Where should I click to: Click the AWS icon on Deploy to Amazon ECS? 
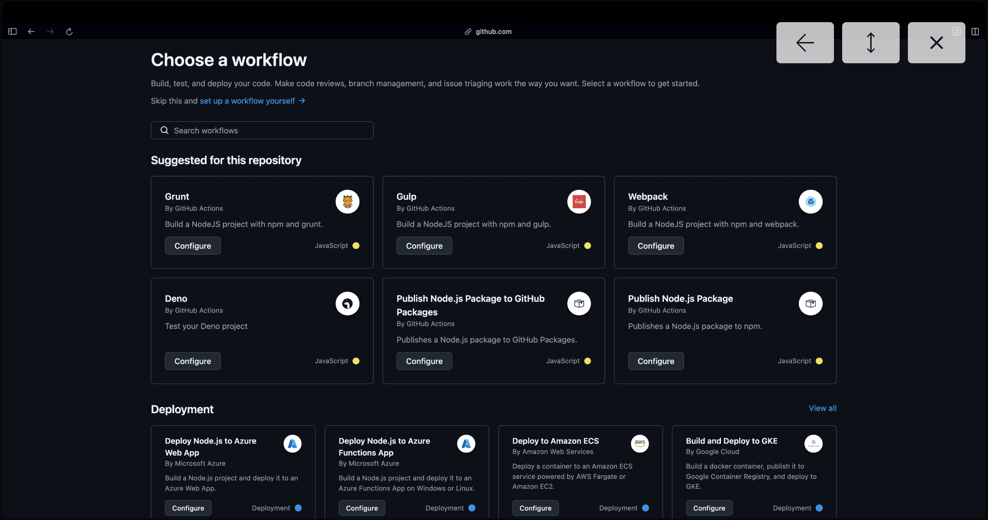pyautogui.click(x=639, y=444)
